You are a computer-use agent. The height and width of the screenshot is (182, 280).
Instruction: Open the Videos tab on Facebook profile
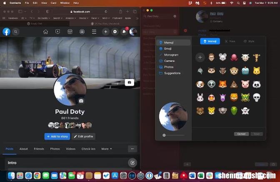click(71, 149)
